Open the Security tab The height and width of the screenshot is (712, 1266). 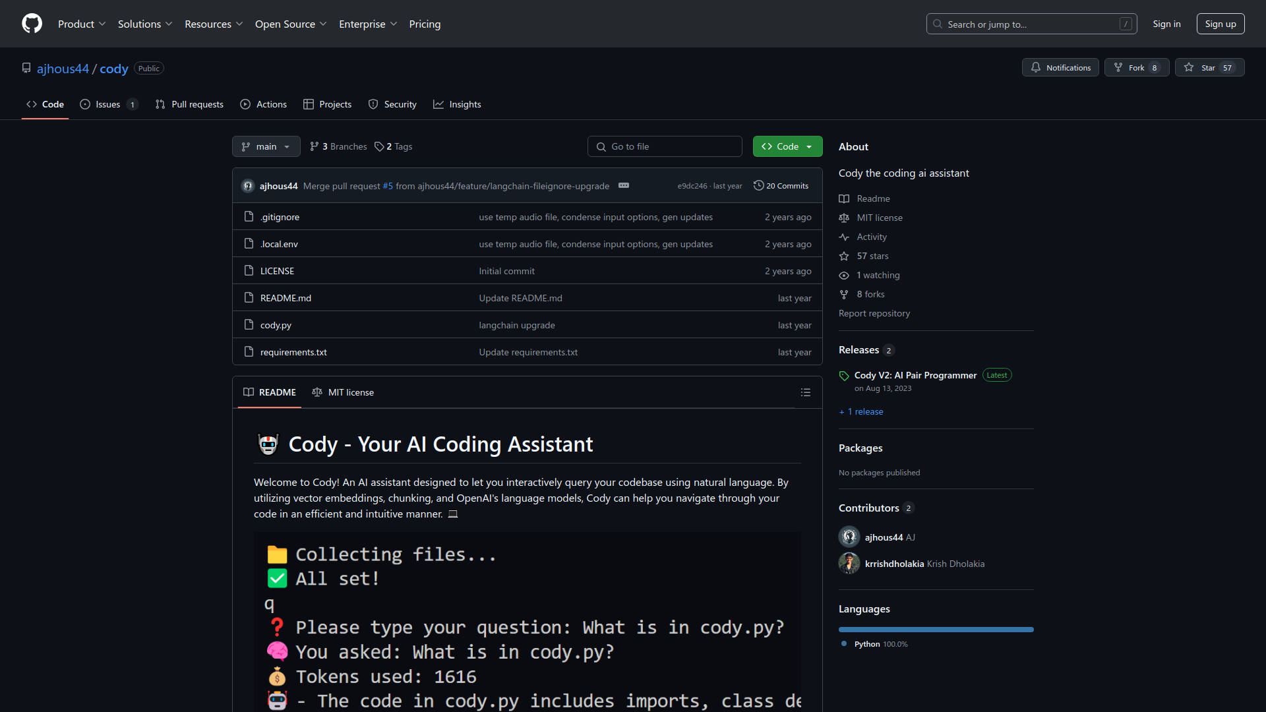point(392,104)
